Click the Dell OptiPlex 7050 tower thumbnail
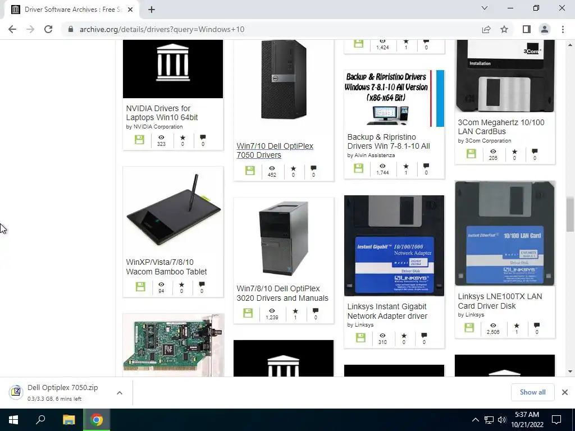 coord(284,80)
